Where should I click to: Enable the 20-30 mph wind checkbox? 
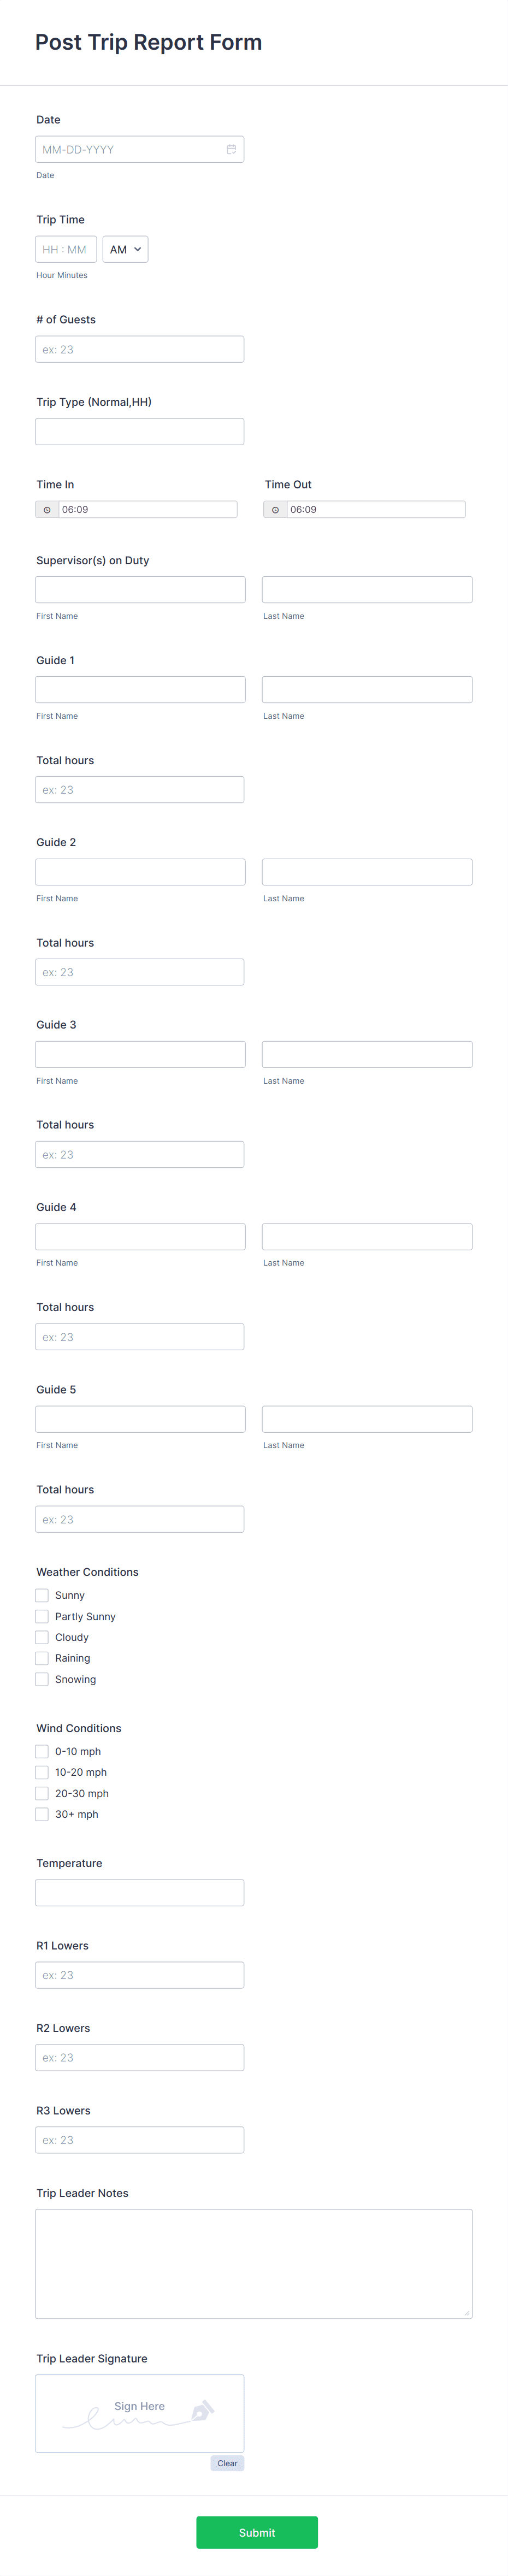[x=42, y=1793]
